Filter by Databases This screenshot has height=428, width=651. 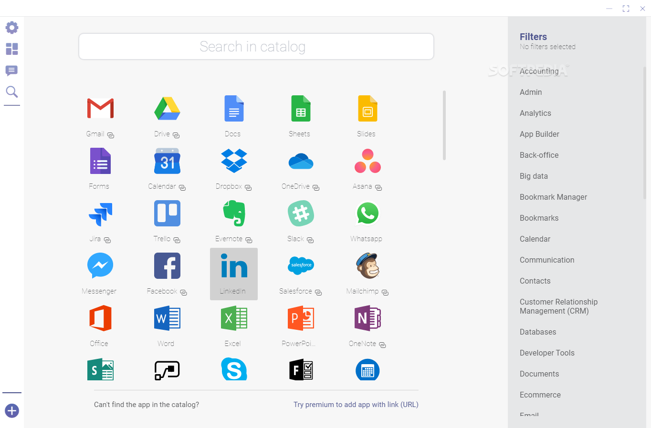click(538, 332)
